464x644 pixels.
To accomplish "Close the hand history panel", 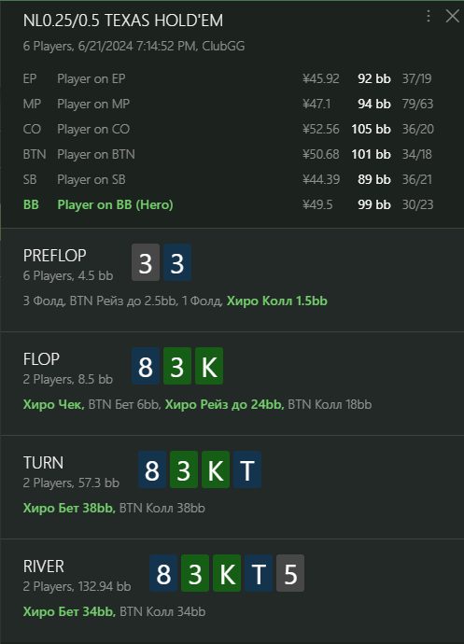I will (453, 16).
